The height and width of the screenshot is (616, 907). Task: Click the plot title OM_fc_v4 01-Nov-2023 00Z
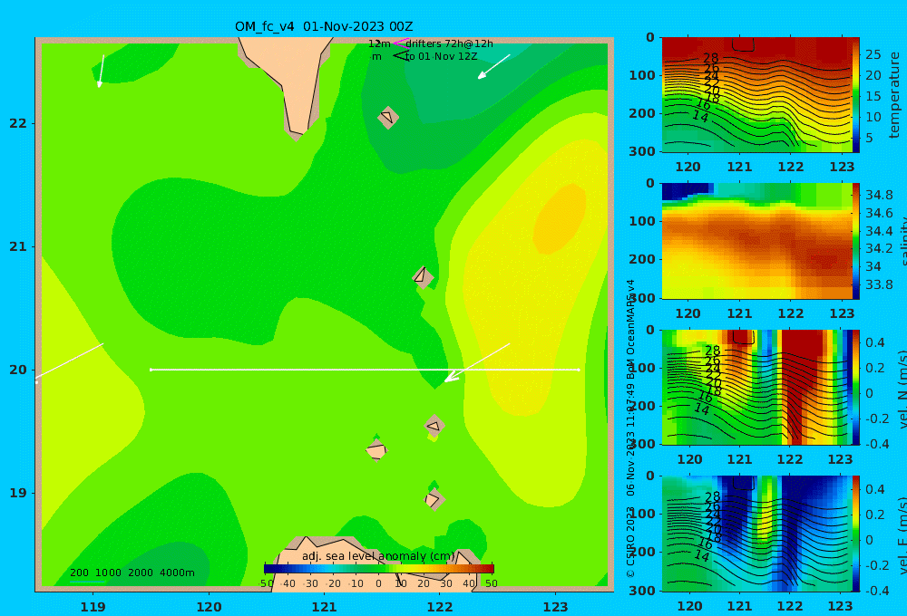(324, 26)
